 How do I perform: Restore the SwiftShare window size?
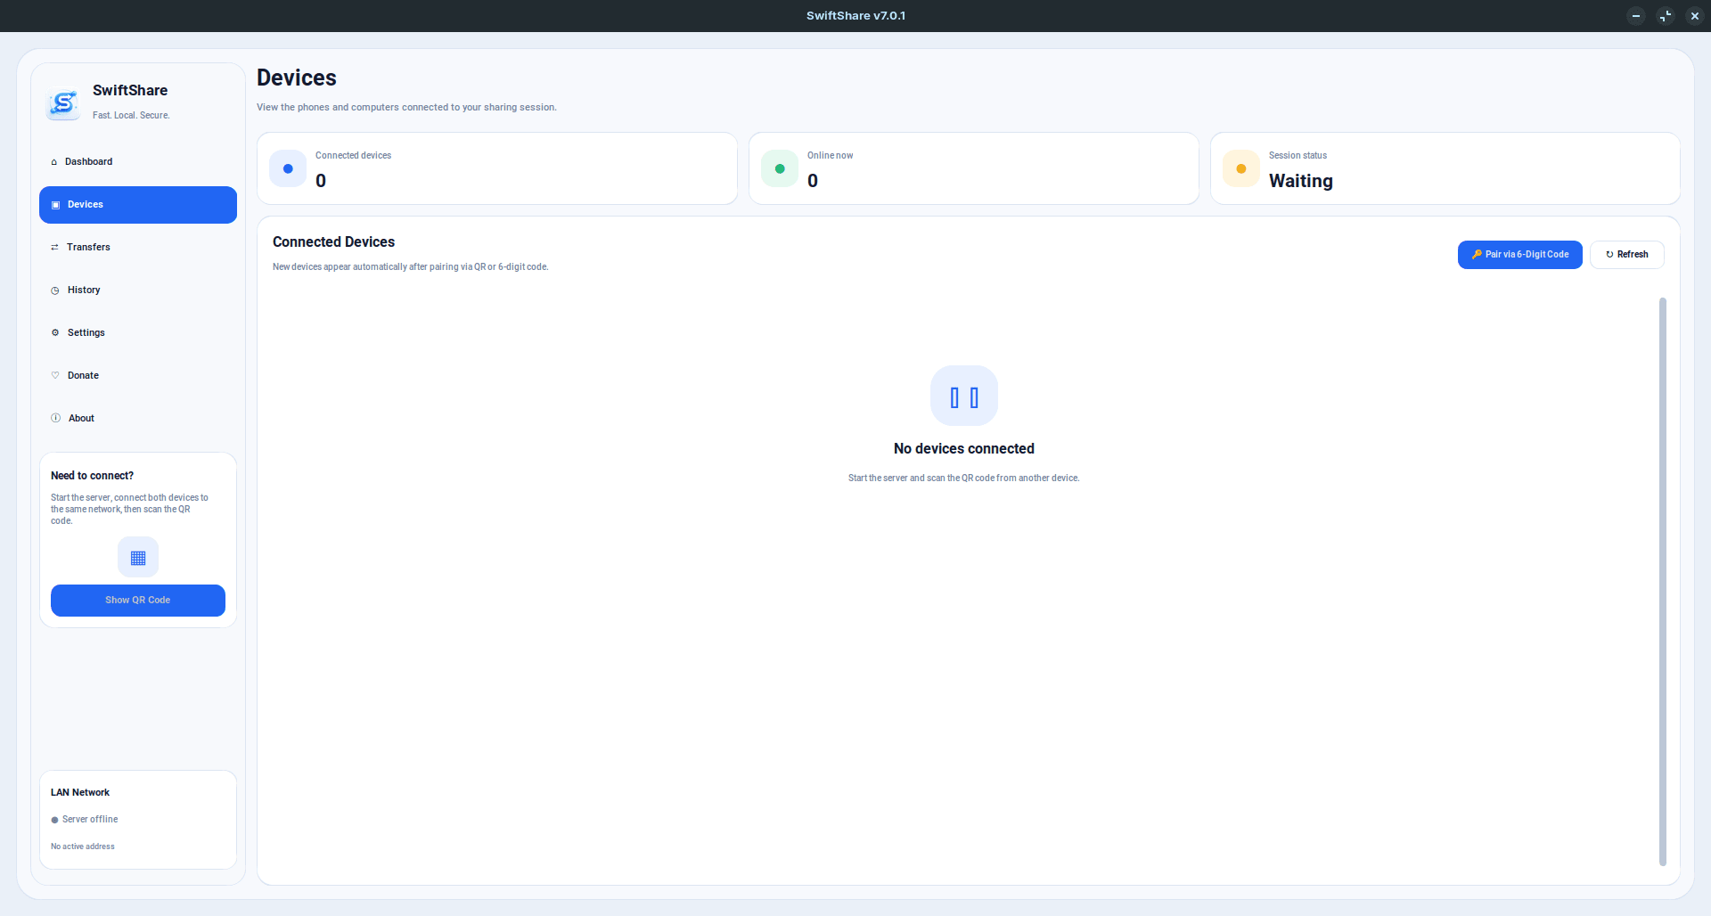click(1666, 16)
